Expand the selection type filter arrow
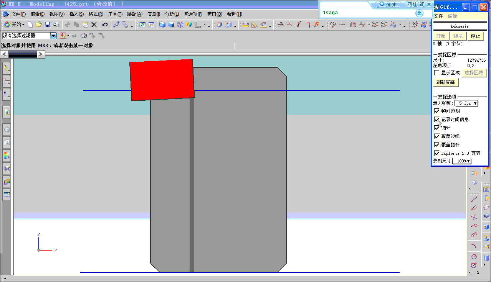 click(x=68, y=36)
